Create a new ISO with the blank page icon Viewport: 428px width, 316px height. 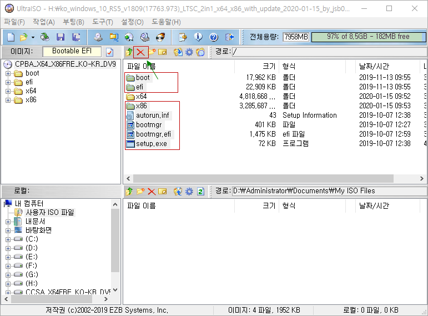tap(11, 37)
